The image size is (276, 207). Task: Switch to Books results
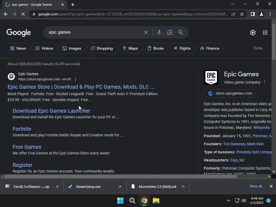[x=156, y=48]
